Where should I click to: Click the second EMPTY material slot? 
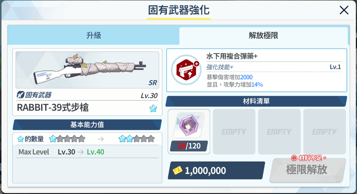point(279,132)
